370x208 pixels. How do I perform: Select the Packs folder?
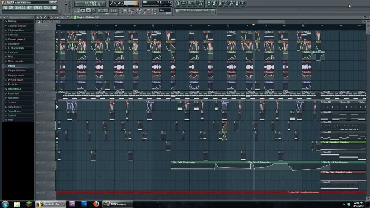click(x=11, y=66)
